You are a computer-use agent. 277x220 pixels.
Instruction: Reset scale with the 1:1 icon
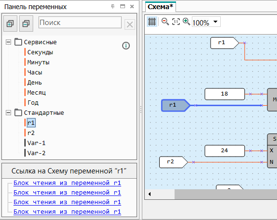(x=176, y=22)
